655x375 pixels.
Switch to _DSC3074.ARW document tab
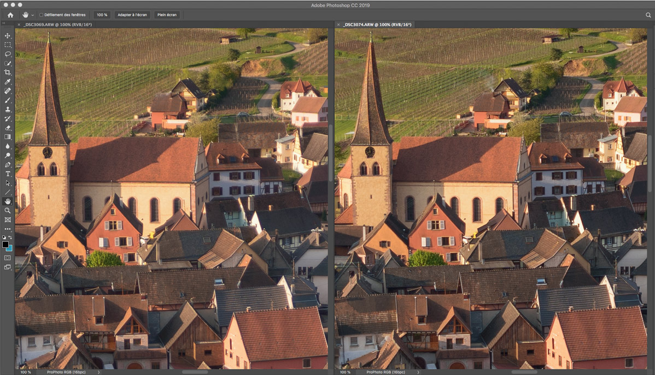[x=376, y=25]
